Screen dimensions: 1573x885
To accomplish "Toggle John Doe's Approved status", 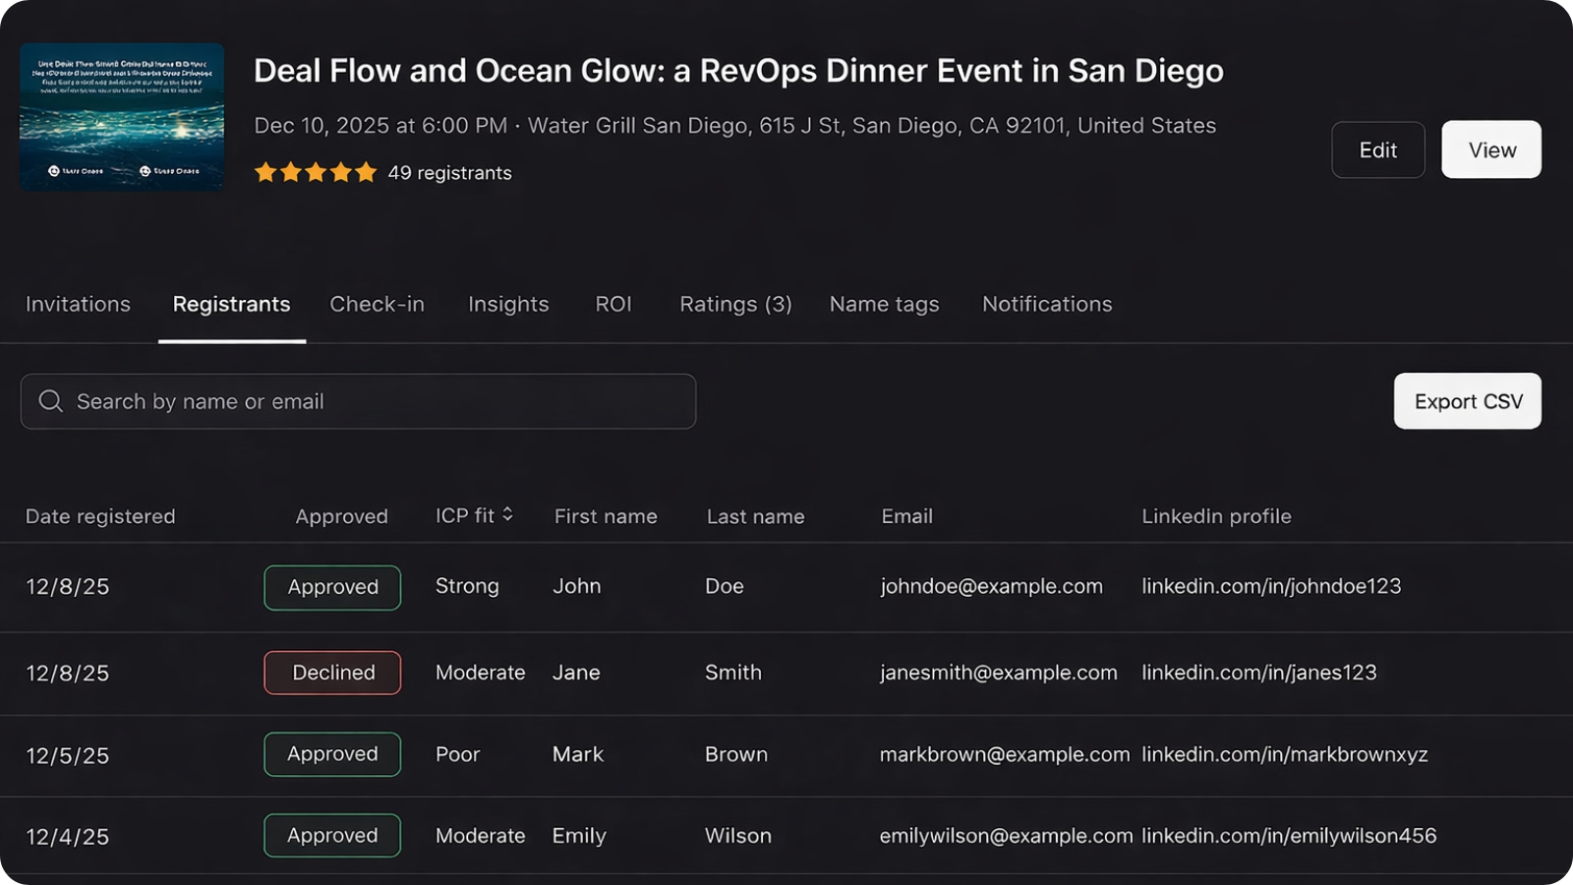I will point(332,587).
